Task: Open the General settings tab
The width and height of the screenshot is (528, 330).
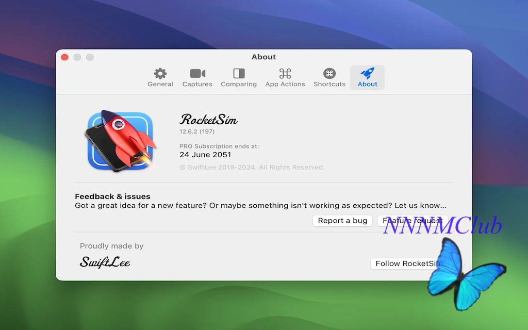Action: (160, 78)
